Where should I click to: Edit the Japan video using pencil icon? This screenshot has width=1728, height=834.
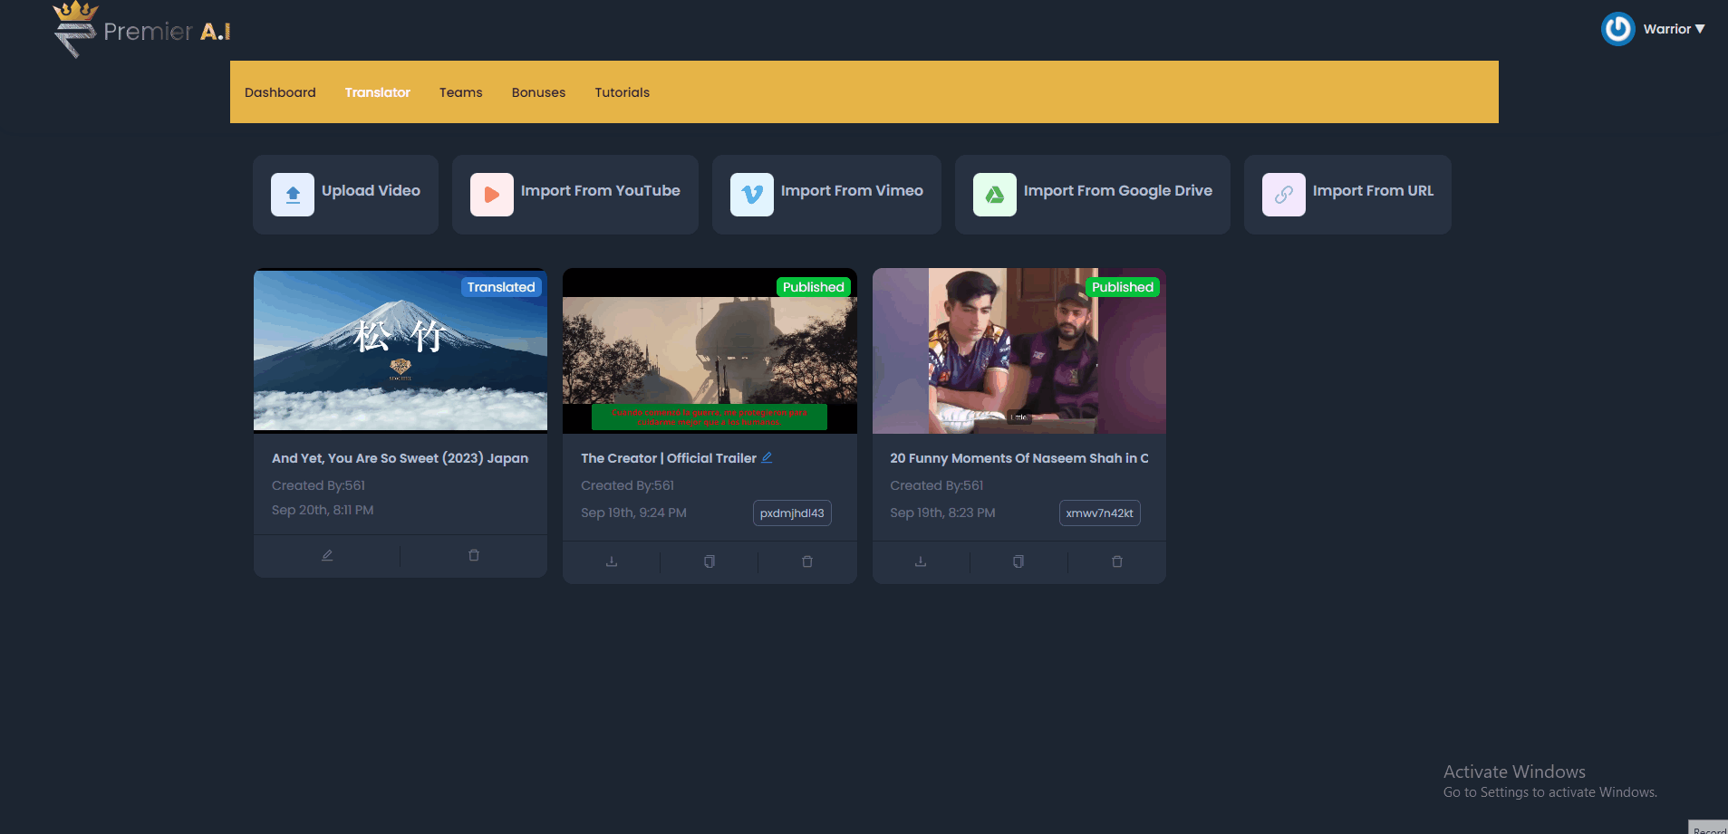point(327,555)
